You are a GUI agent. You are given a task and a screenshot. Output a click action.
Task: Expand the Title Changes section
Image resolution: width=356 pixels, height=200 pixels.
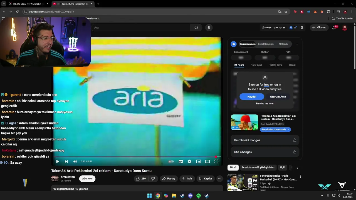coord(265,152)
